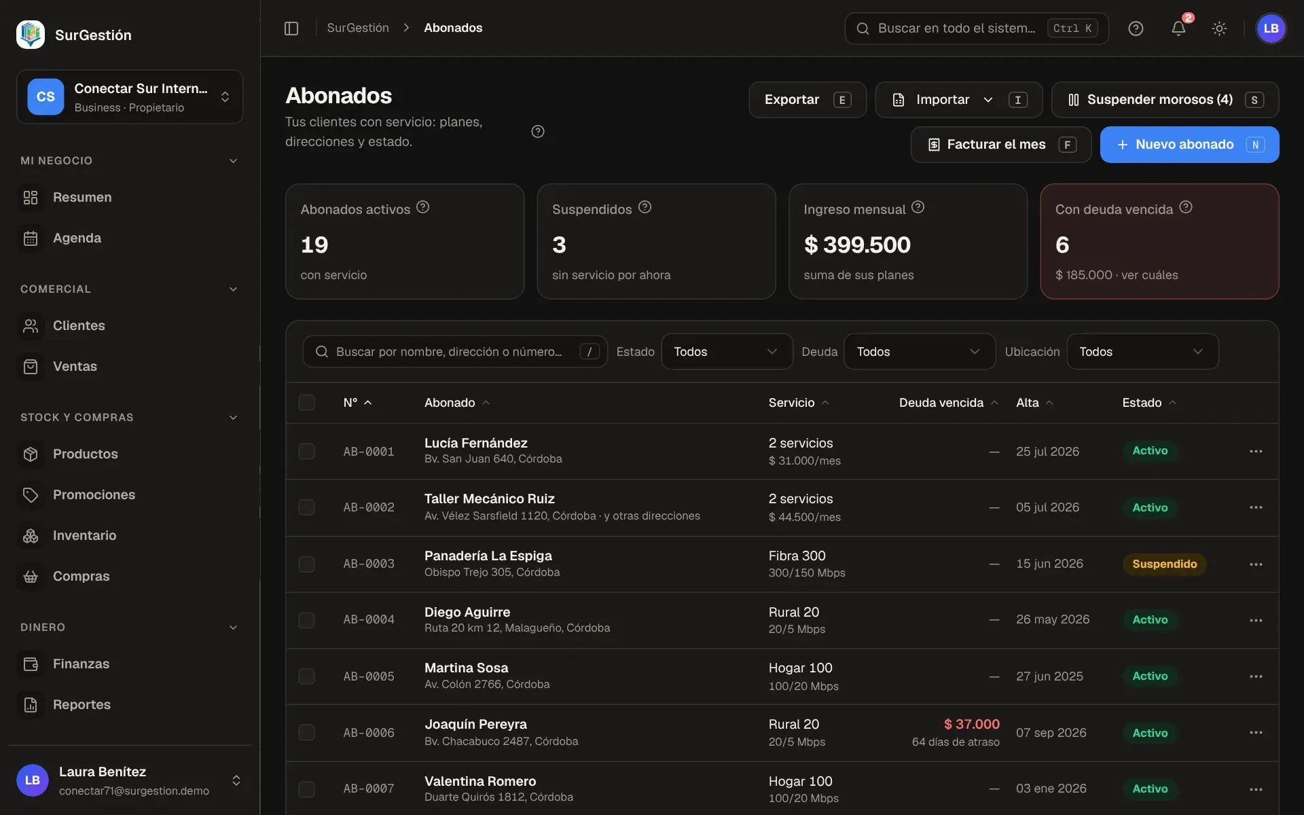The width and height of the screenshot is (1304, 815).
Task: Open notifications bell with badge
Action: click(x=1178, y=29)
